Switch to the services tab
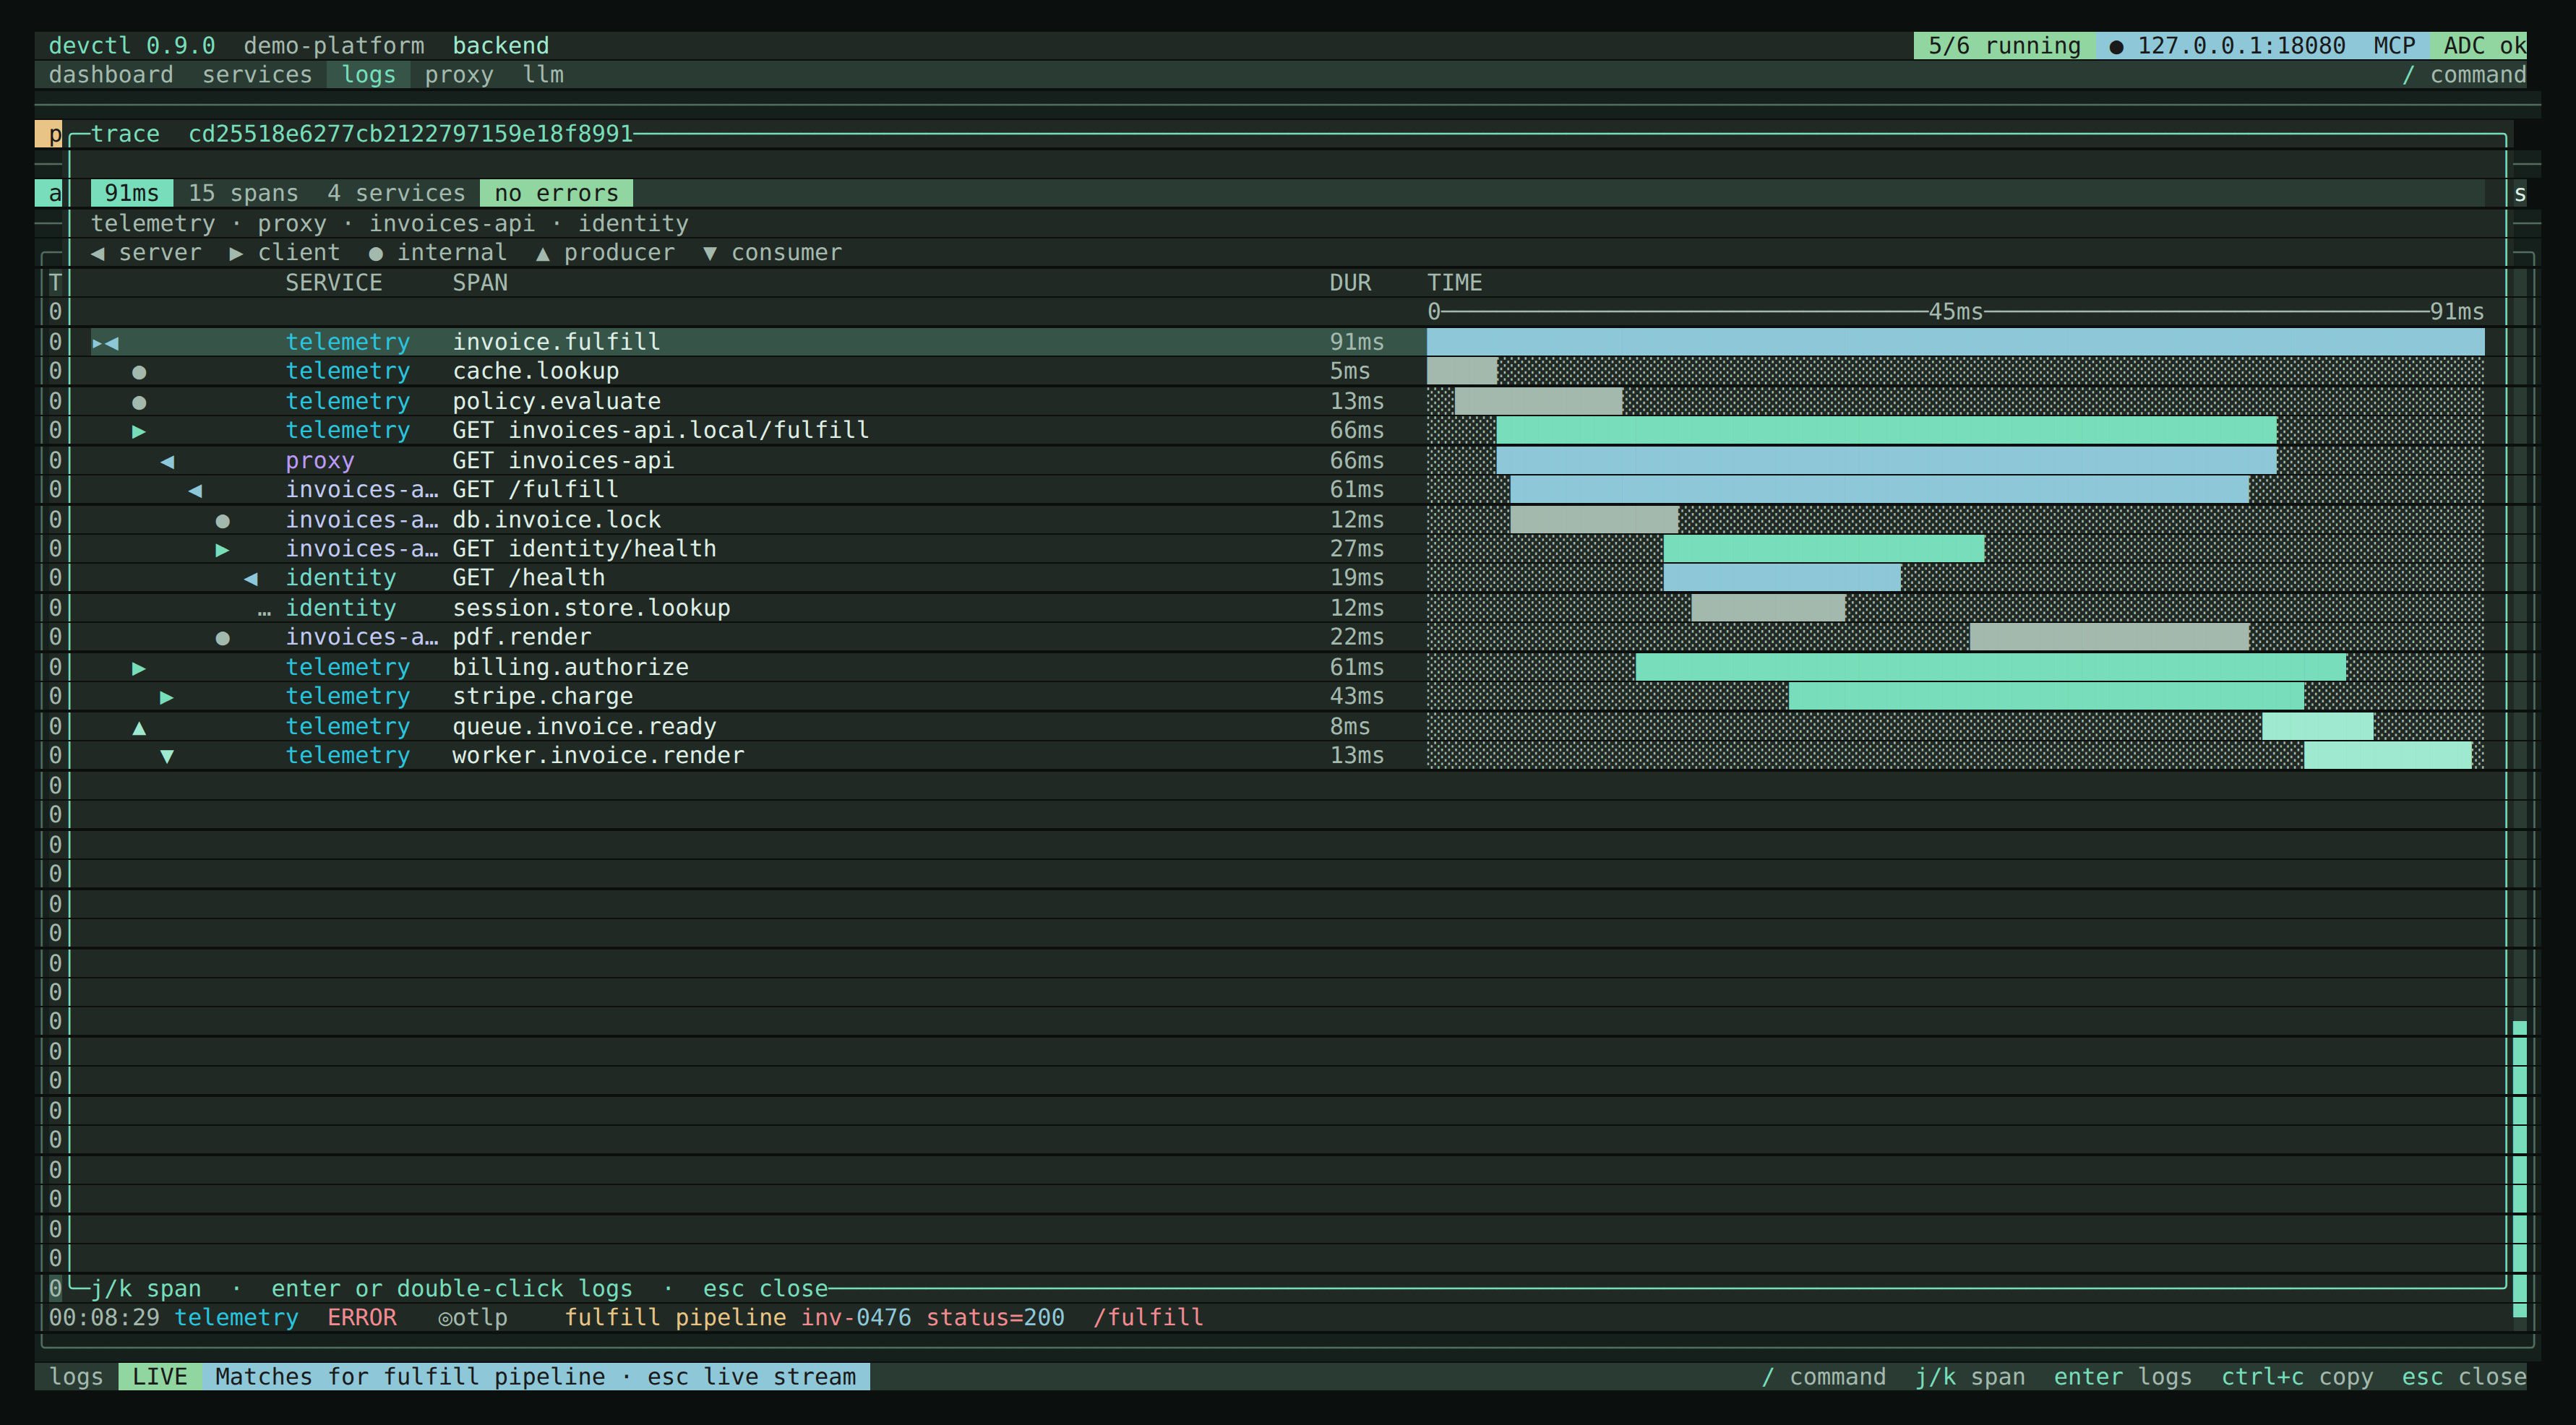 pyautogui.click(x=257, y=75)
